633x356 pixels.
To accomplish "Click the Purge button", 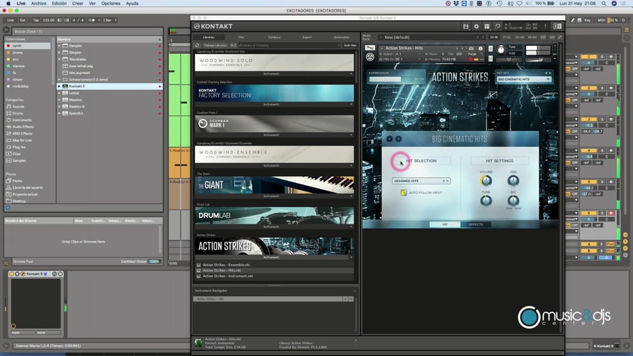I will tap(472, 53).
